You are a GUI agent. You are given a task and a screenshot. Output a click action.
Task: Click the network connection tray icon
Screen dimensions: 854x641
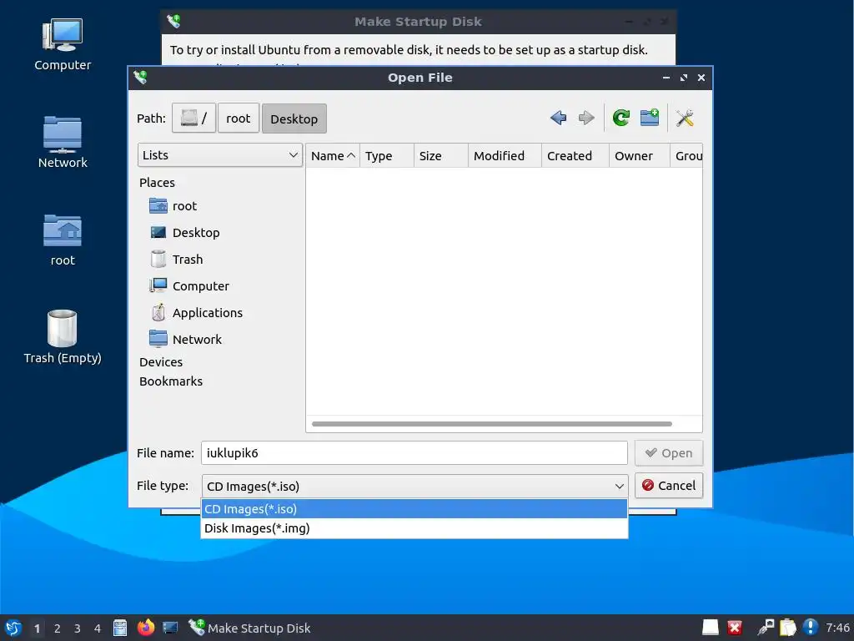(766, 628)
